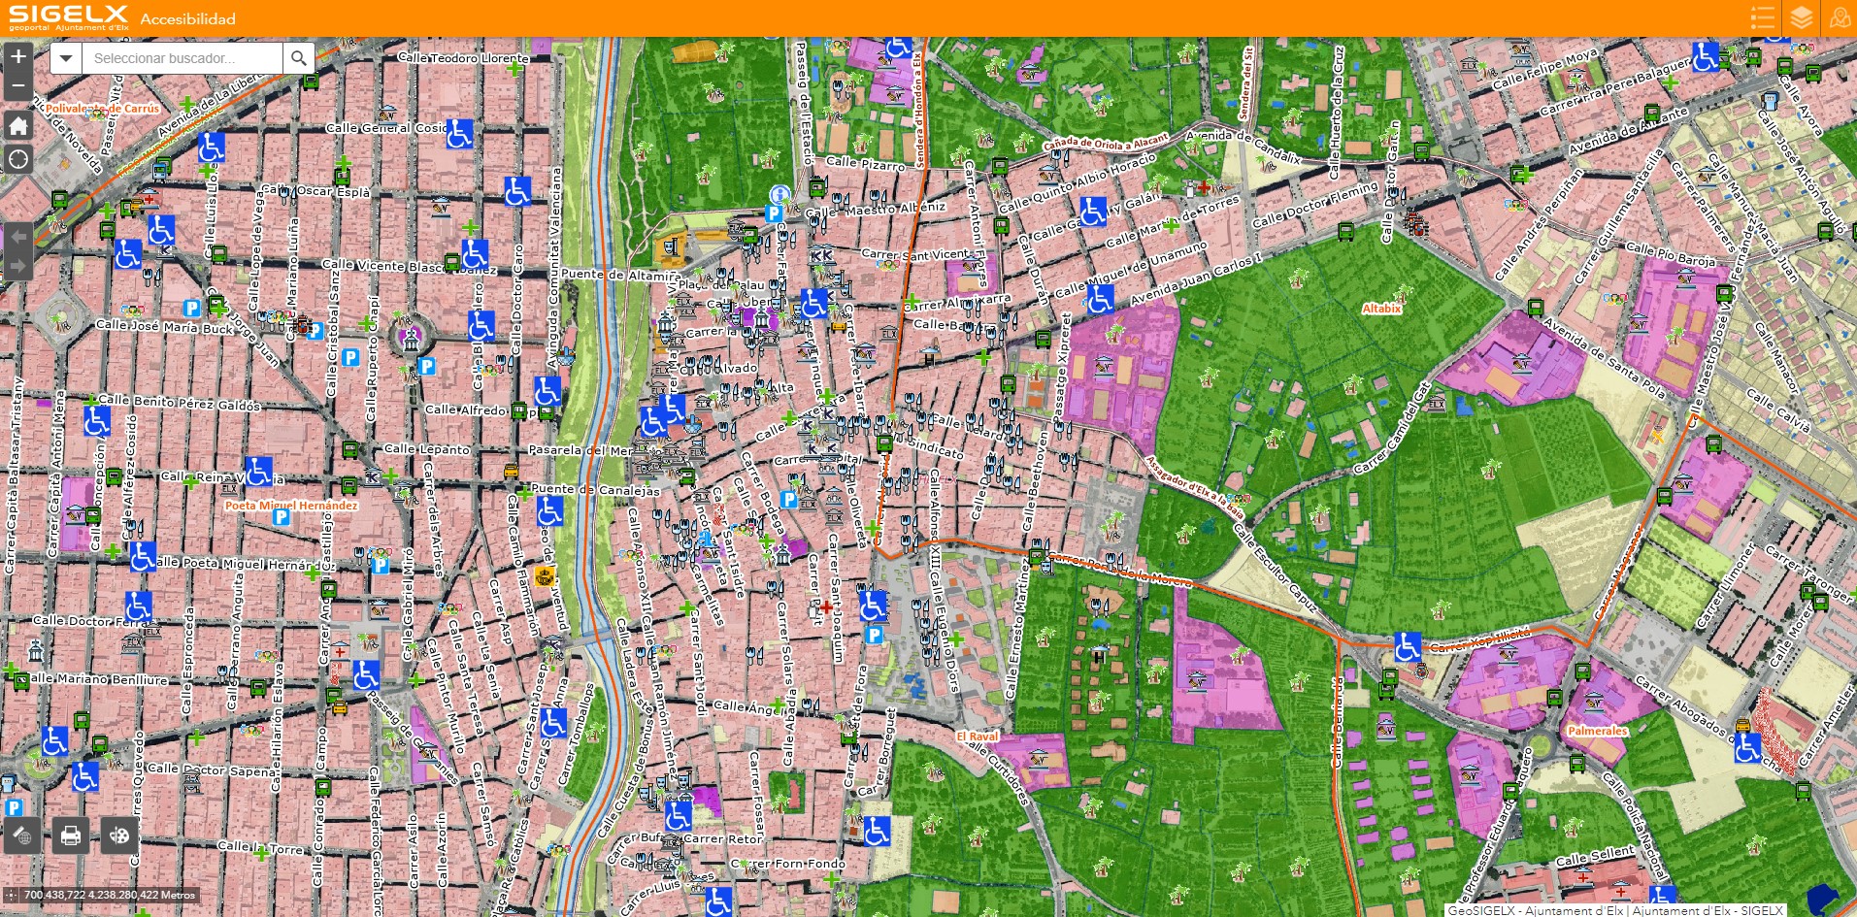Image resolution: width=1857 pixels, height=917 pixels.
Task: Zoom out with the minus button
Action: click(18, 86)
